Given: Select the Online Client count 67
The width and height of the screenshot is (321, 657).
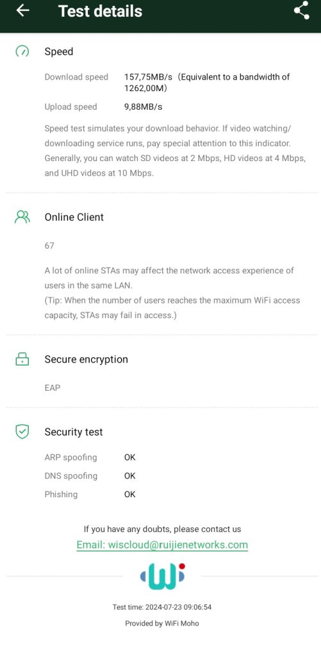Looking at the screenshot, I should click(49, 246).
